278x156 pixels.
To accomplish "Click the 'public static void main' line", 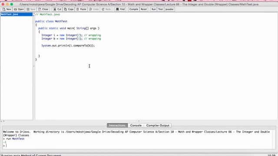I will [69, 28].
